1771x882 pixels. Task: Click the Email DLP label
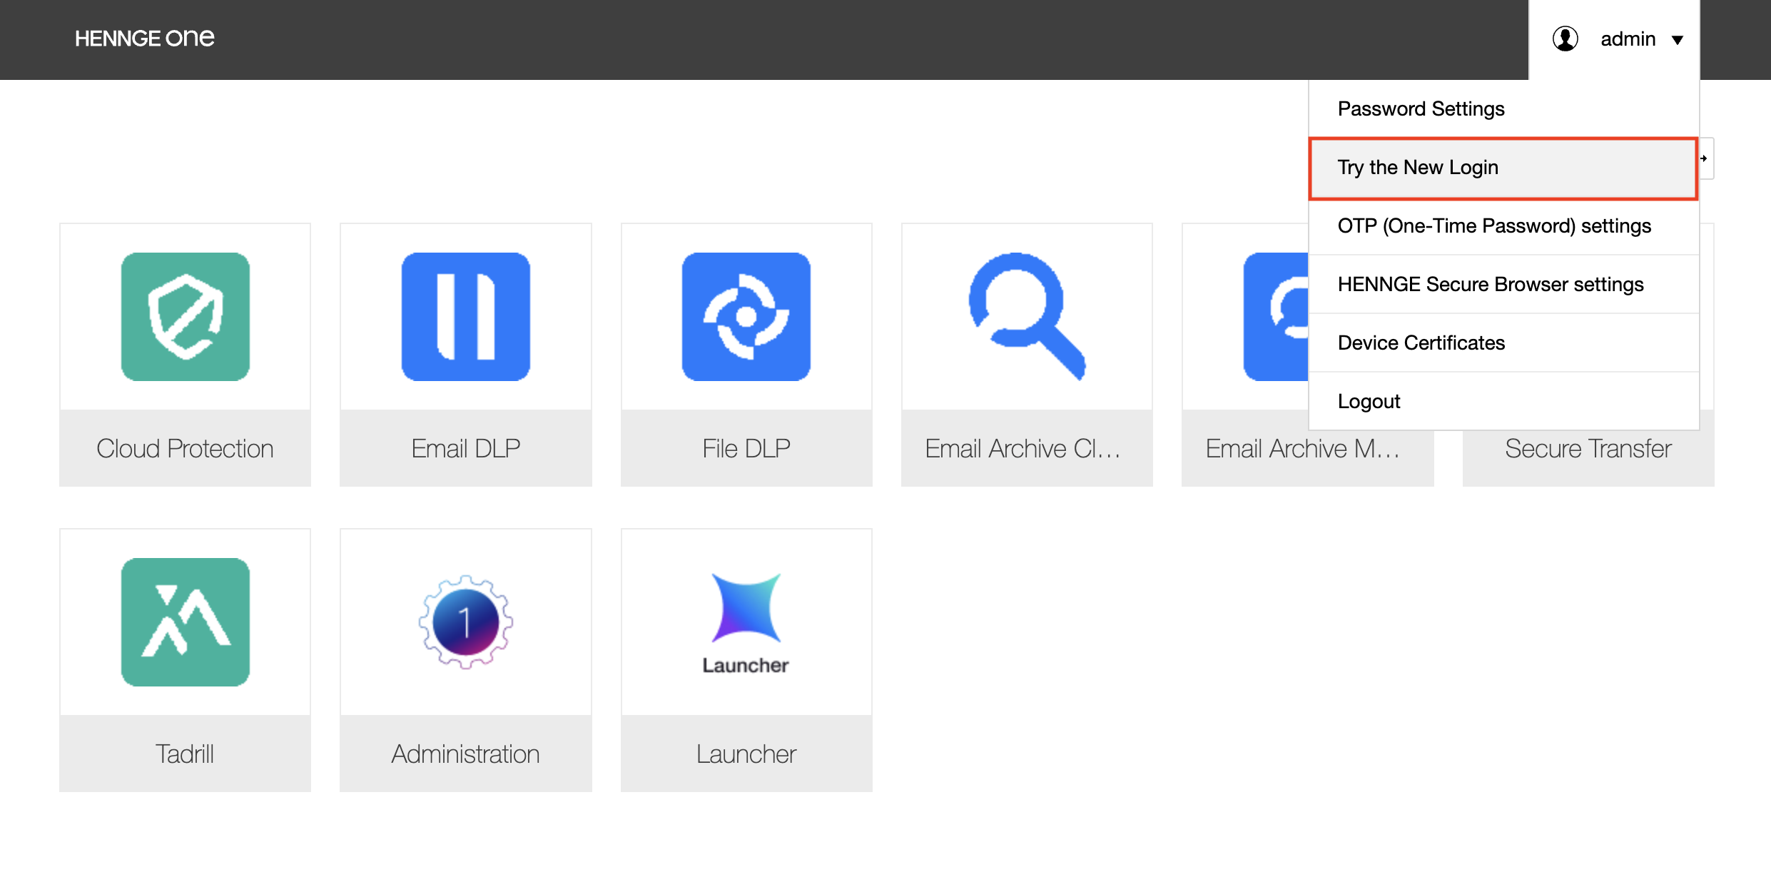[465, 448]
